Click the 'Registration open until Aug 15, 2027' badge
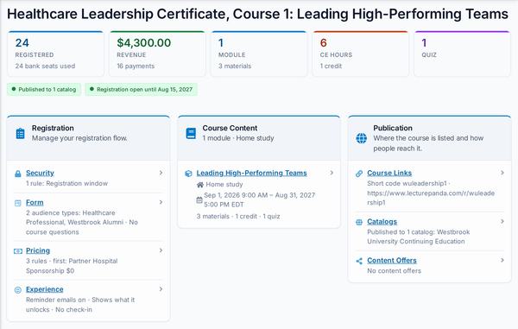518x329 pixels. 141,90
